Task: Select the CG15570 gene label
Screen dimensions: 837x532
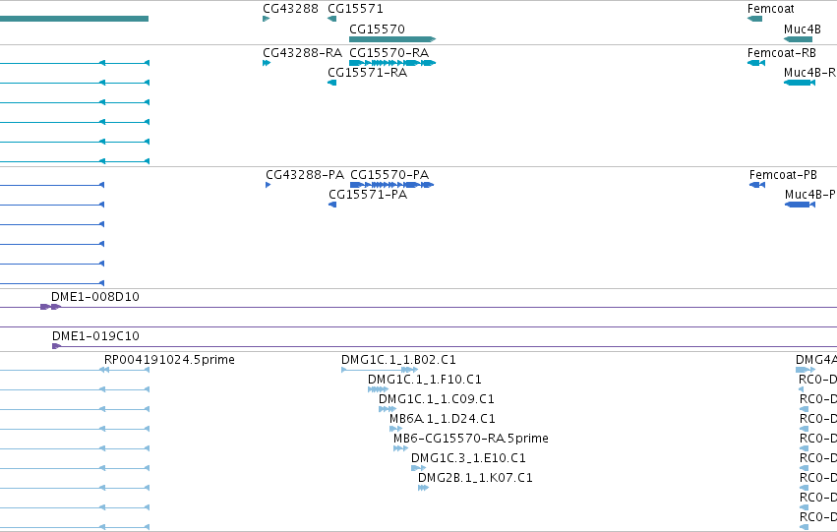Action: [377, 29]
